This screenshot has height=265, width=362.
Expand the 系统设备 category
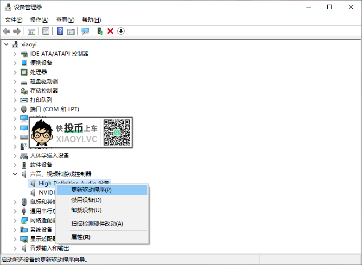click(15, 230)
